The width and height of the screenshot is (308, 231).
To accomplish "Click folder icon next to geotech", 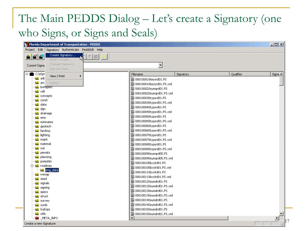I will click(x=37, y=126).
